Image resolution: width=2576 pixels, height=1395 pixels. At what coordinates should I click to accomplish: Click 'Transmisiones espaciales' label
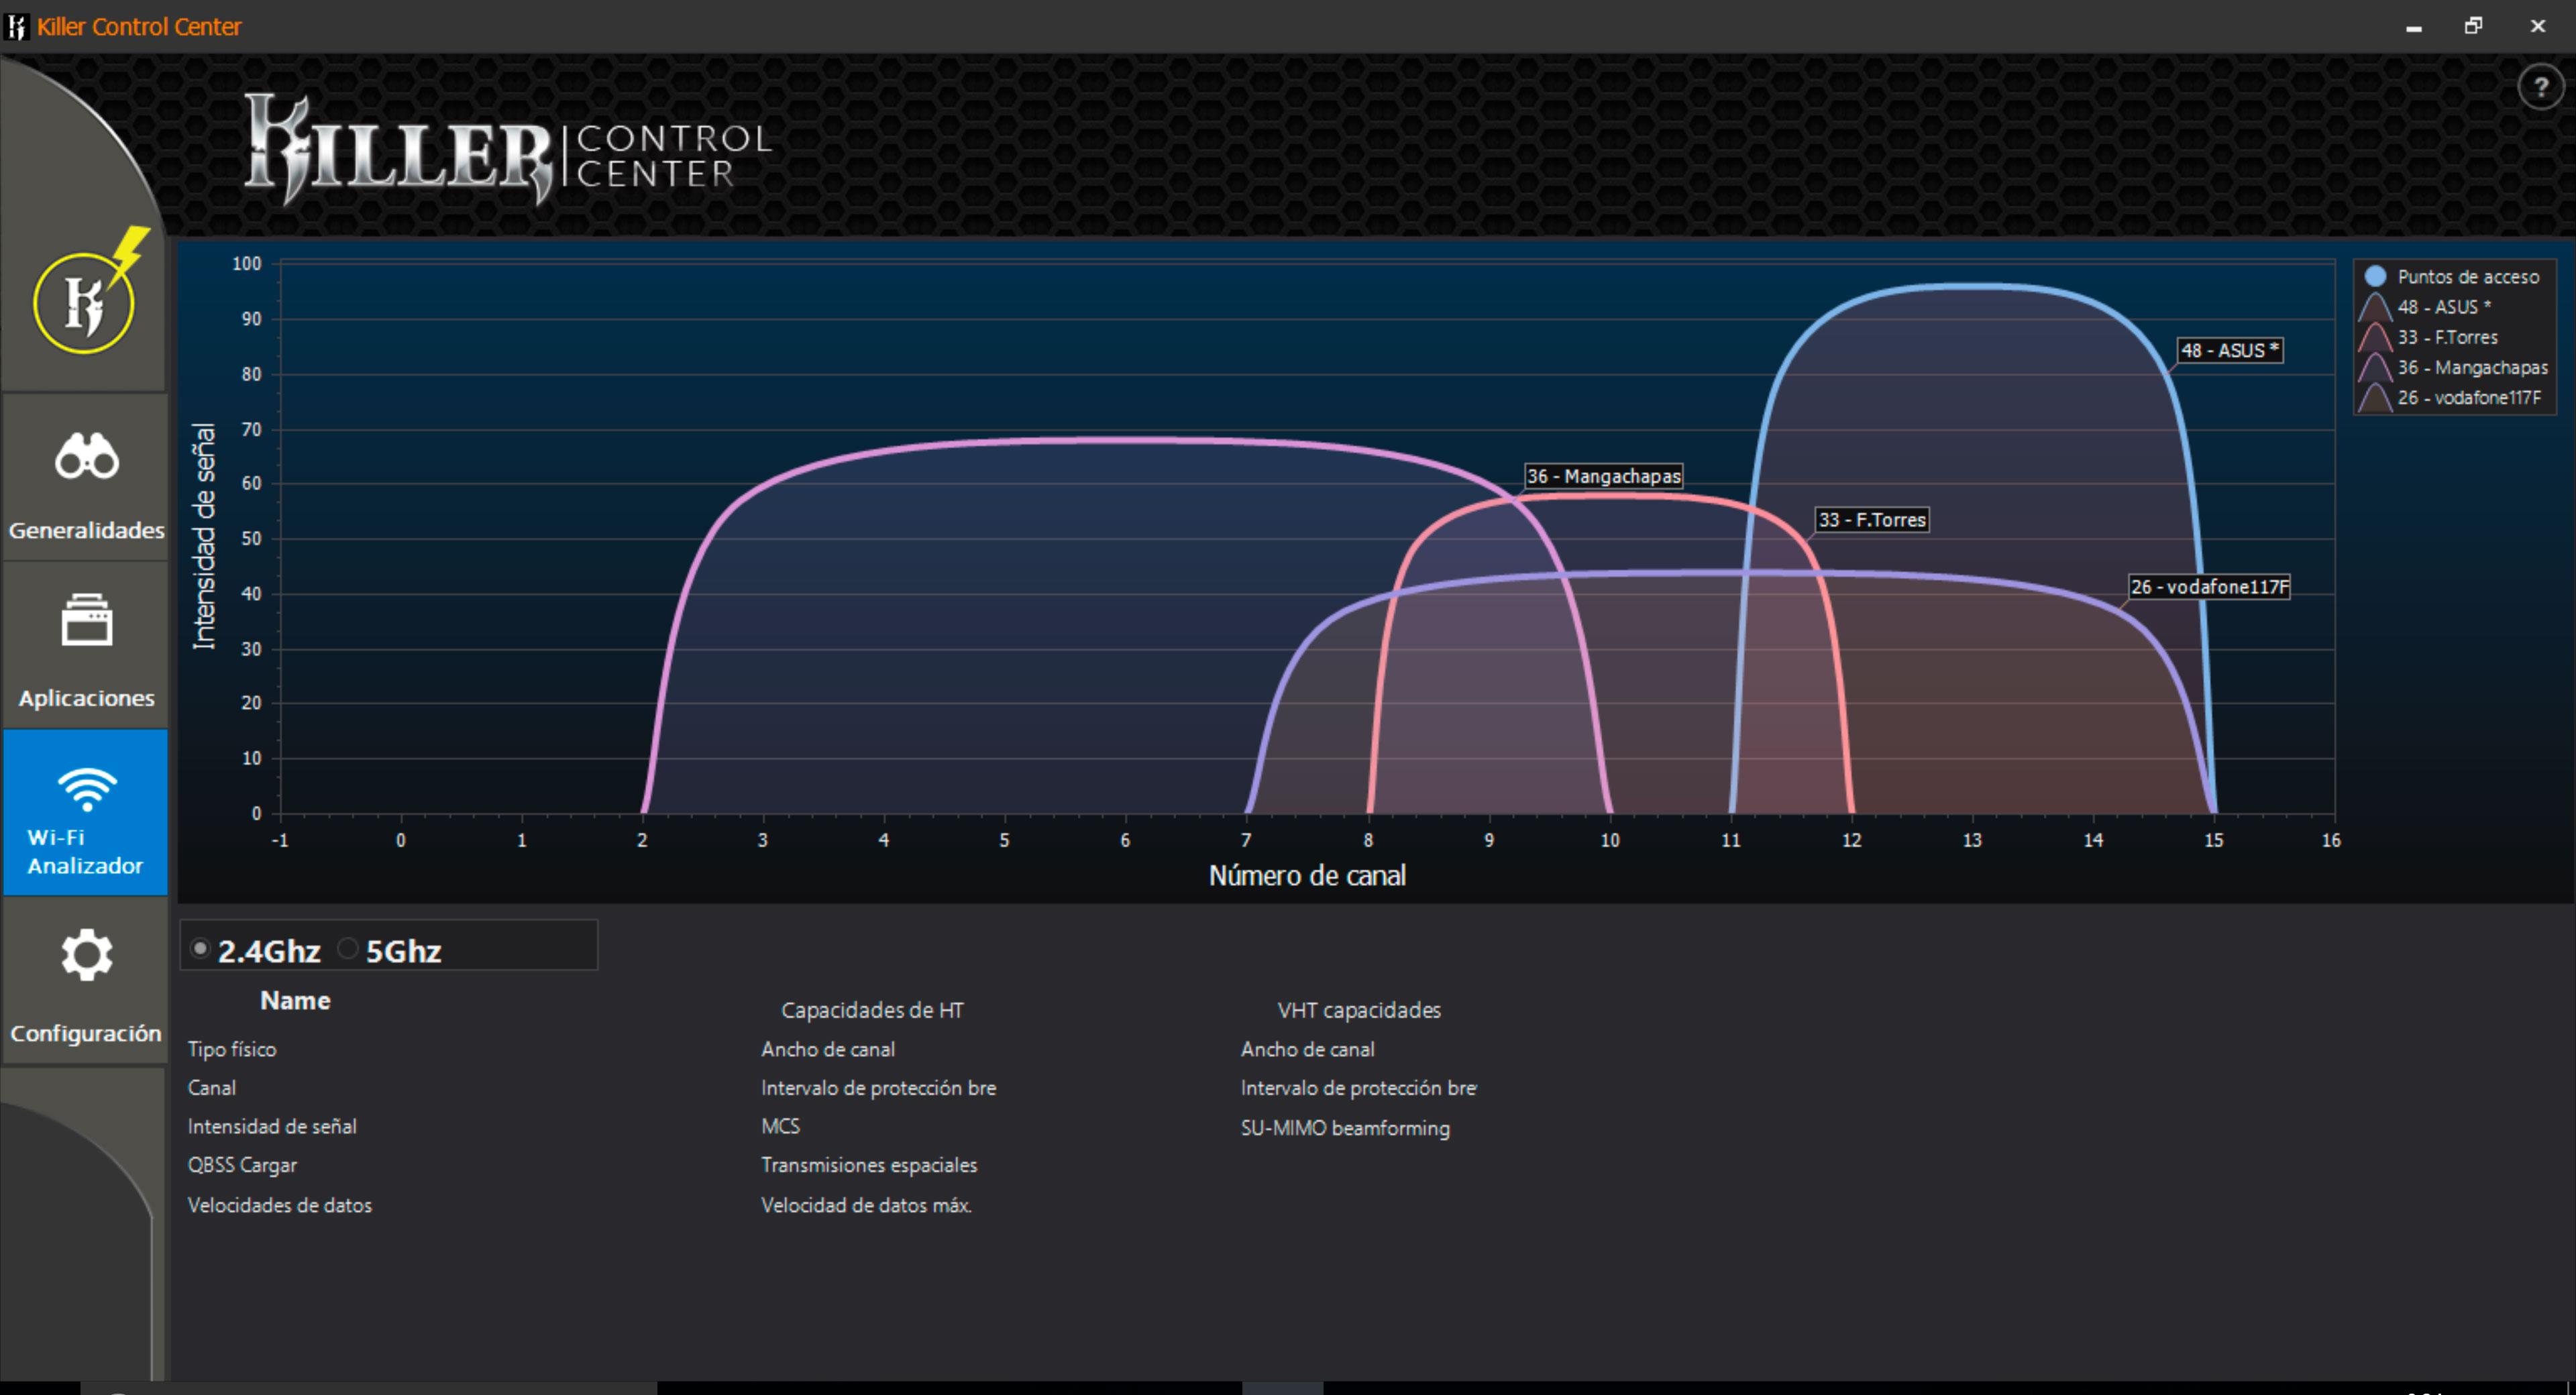869,1165
